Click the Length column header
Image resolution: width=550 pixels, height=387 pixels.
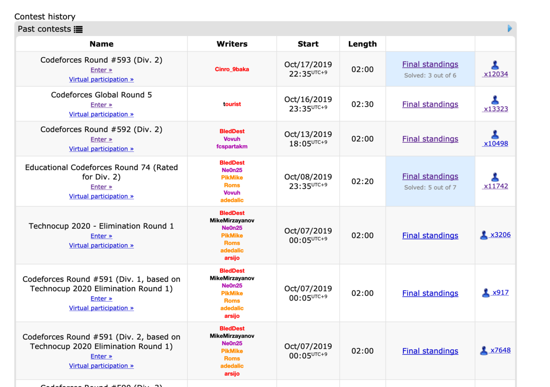(x=362, y=44)
